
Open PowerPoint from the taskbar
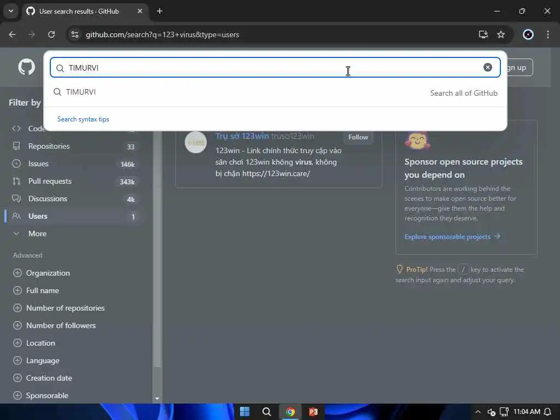point(313,412)
